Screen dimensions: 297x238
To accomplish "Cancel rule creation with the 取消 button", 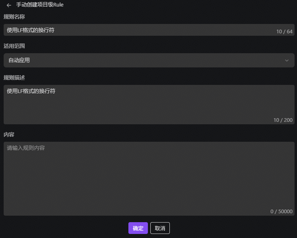I will 160,228.
